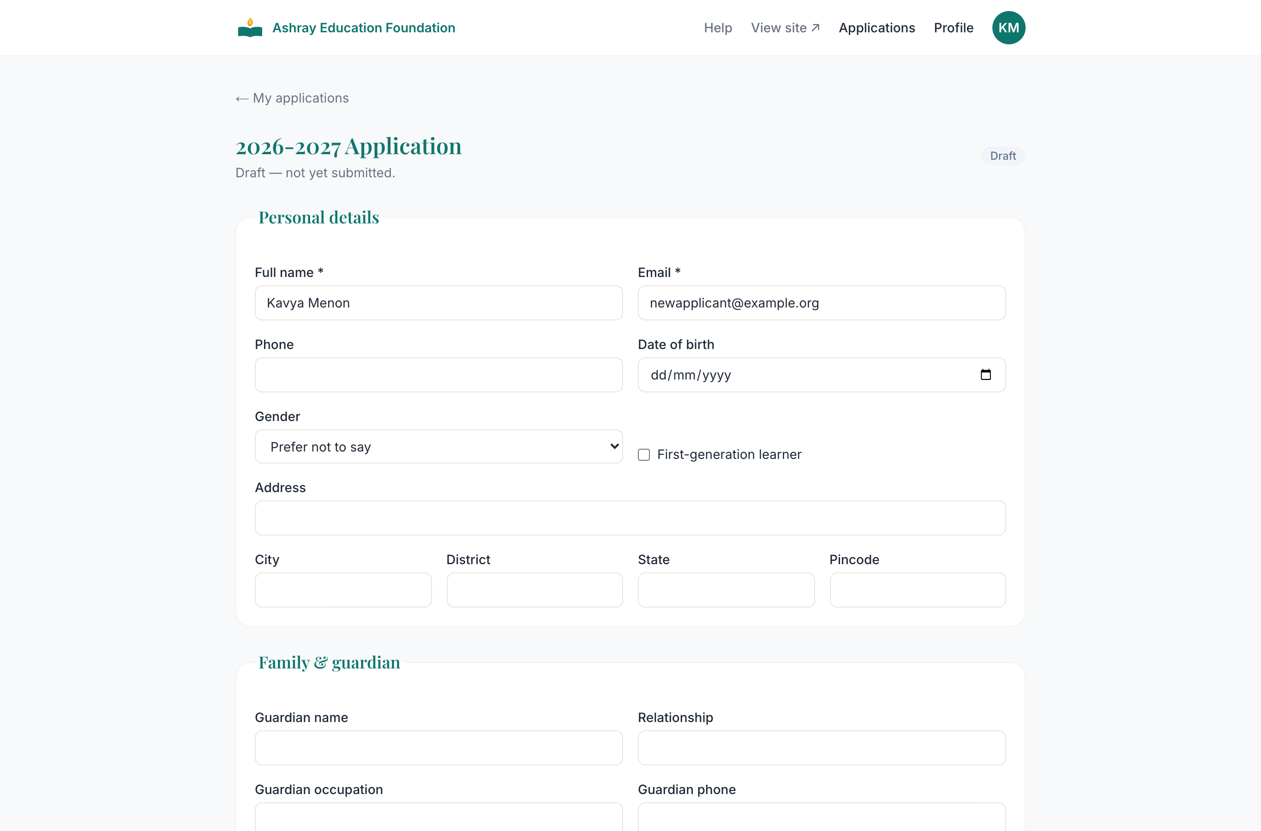Image resolution: width=1261 pixels, height=831 pixels.
Task: Click the 'Draft — not yet submitted.' text
Action: (315, 173)
